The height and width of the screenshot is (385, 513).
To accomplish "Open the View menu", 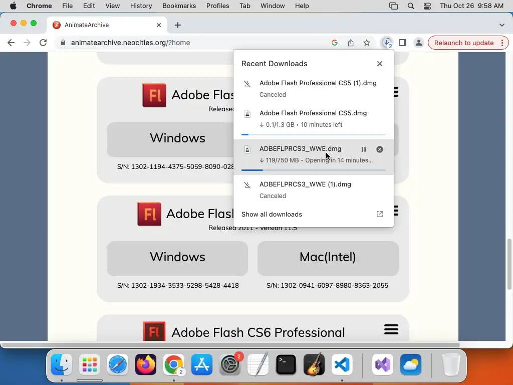I will (x=112, y=6).
